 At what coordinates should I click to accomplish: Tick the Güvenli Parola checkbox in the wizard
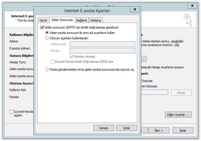tap(12, 112)
